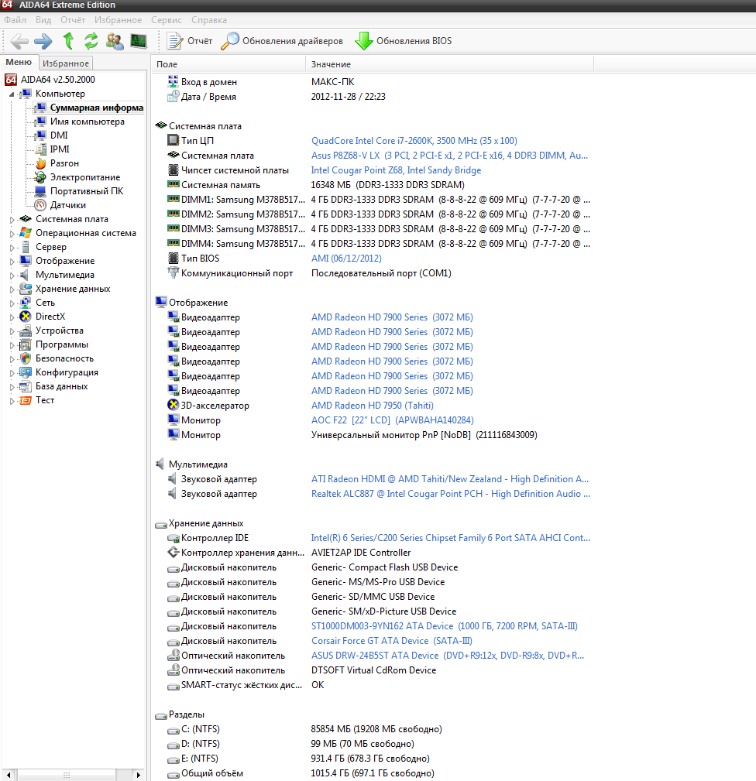Select DMI in the tree
The width and height of the screenshot is (756, 781).
(59, 135)
